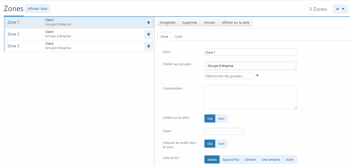Screen dimensions: 350x166
Task: Click the map pin icon for Zone 3
Action: coord(148,46)
